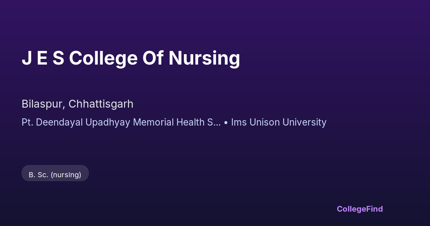Image resolution: width=430 pixels, height=226 pixels.
Task: Click the word Unison in the affiliation line
Action: [264, 122]
